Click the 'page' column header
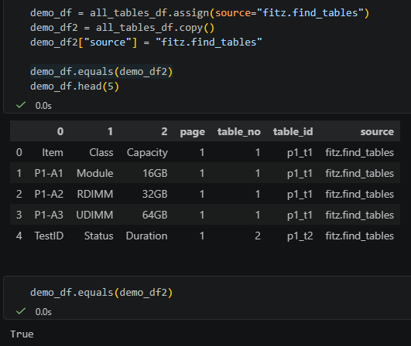Image resolution: width=411 pixels, height=346 pixels. coord(193,132)
